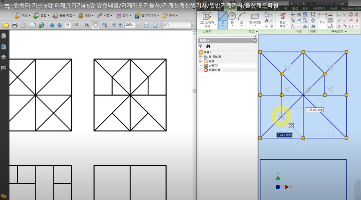Viewport: 361px width, 200px height.
Task: Expand the 원점 (Origin) folder node
Action: [200, 61]
